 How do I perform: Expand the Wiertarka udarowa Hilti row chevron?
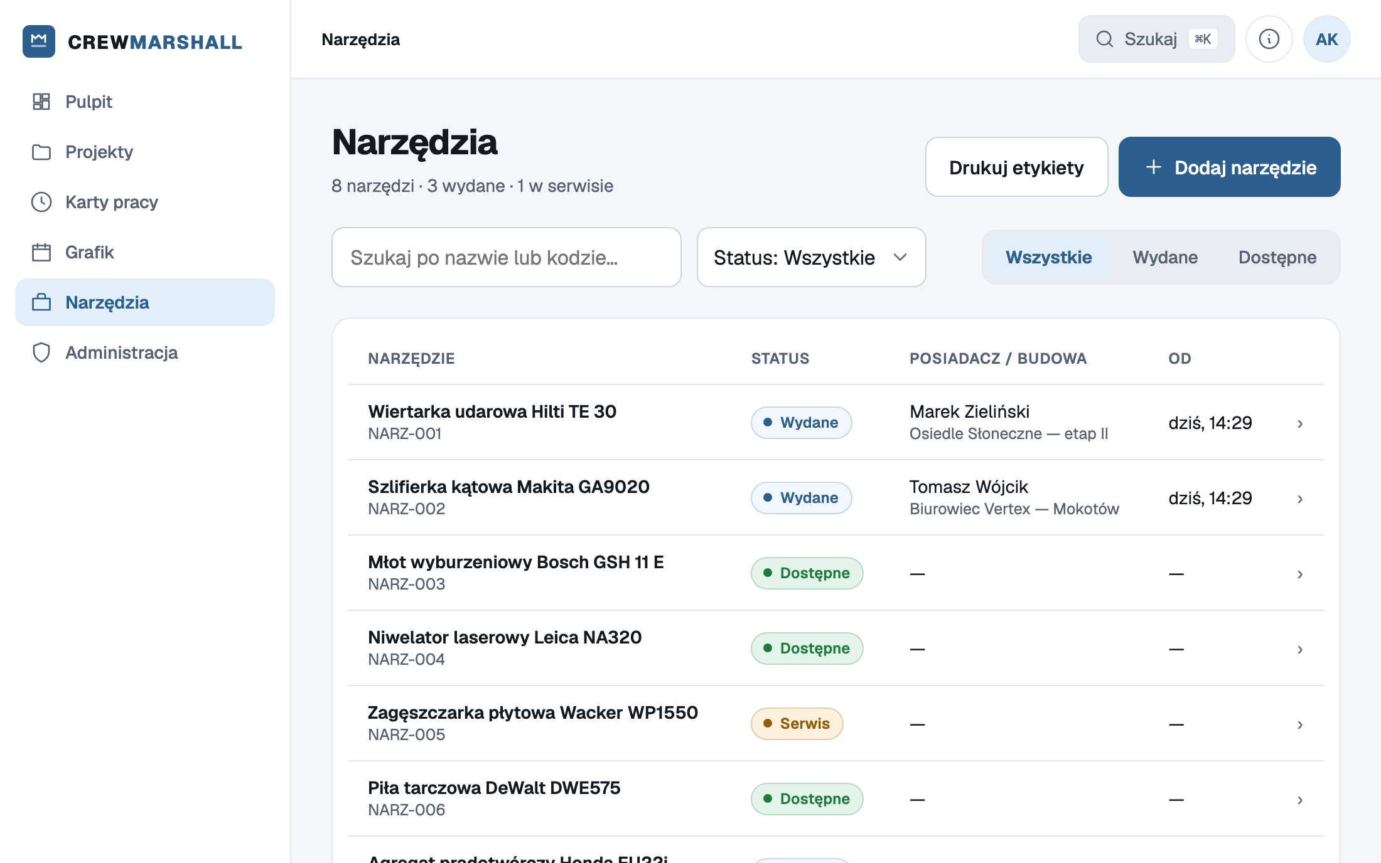[1300, 424]
